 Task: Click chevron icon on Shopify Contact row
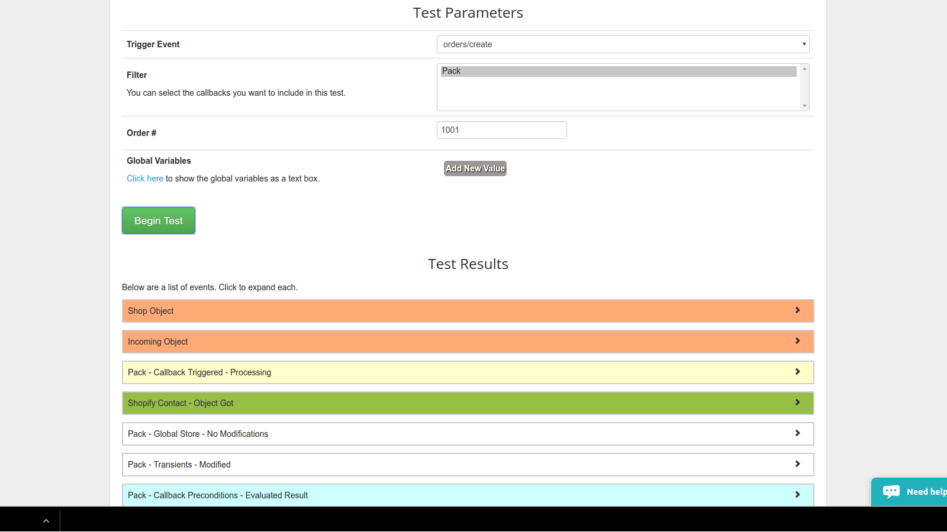797,403
